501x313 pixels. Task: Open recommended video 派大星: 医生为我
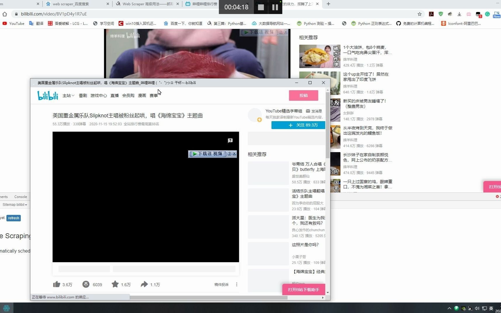(x=308, y=220)
